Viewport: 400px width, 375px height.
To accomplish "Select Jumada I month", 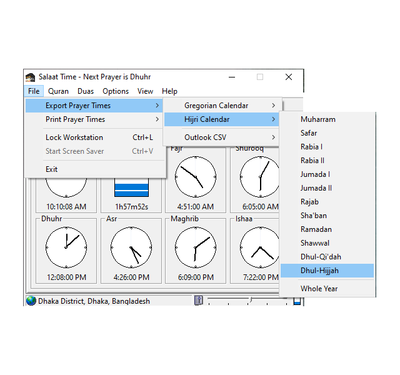I will pyautogui.click(x=327, y=174).
